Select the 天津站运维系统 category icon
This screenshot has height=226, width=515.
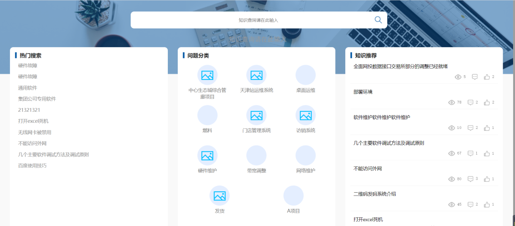tap(257, 75)
